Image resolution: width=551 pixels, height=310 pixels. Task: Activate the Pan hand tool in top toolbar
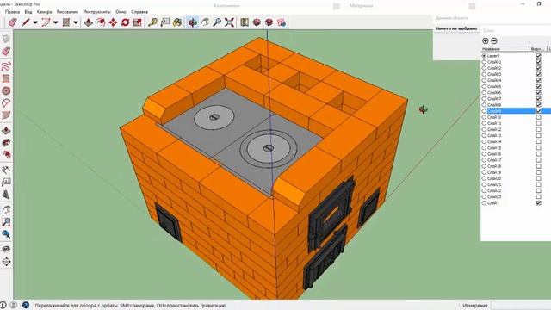point(205,22)
